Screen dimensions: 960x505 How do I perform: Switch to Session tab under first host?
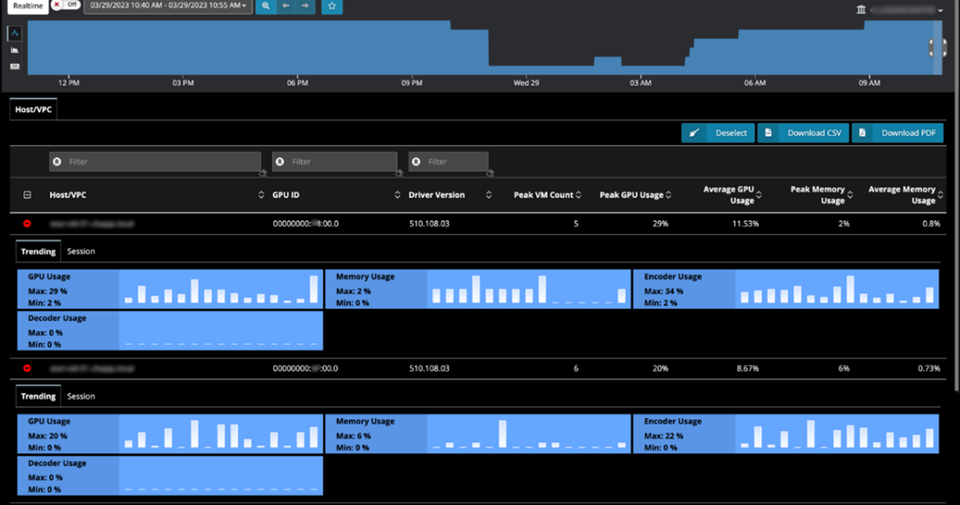tap(81, 251)
